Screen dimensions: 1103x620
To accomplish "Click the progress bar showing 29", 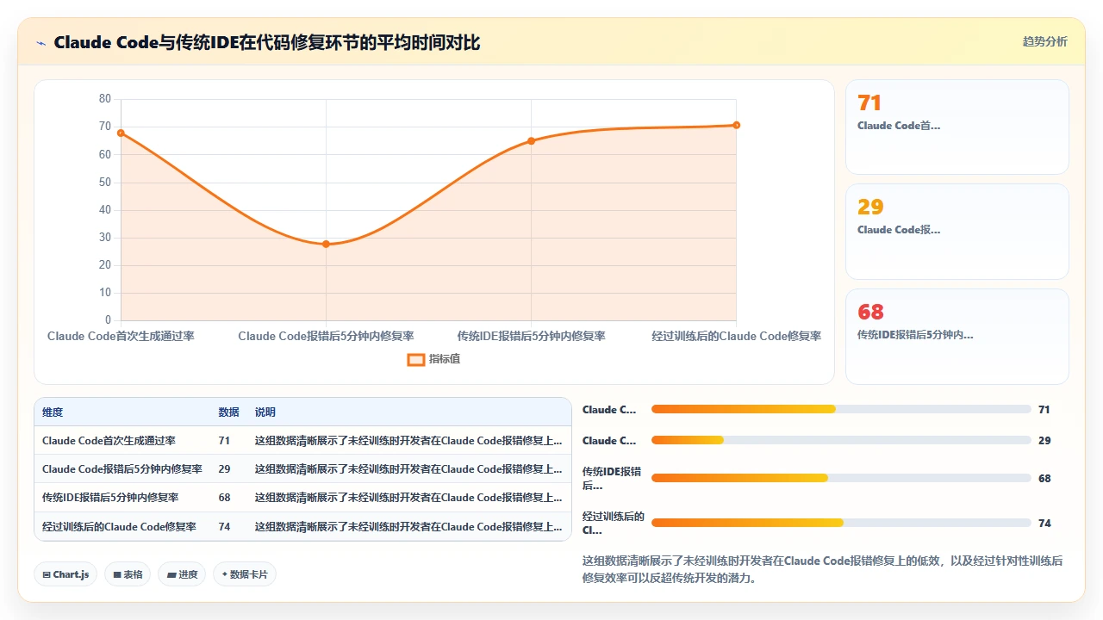I will [841, 440].
